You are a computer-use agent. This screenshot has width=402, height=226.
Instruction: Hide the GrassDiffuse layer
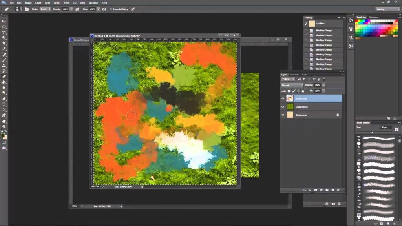[283, 106]
